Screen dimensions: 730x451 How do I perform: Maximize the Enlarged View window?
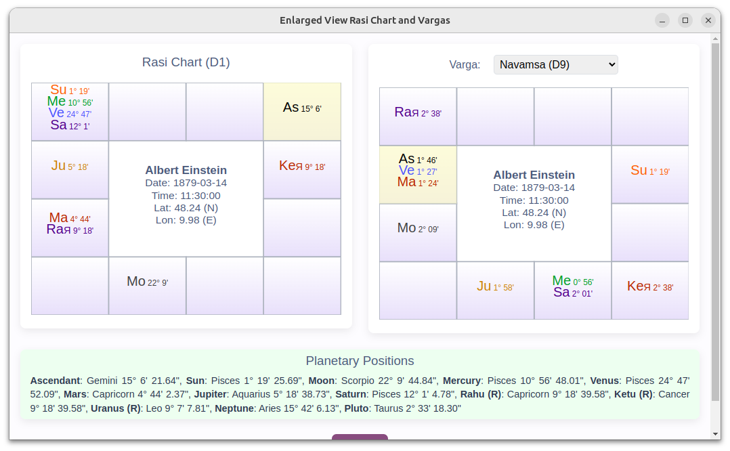coord(685,20)
